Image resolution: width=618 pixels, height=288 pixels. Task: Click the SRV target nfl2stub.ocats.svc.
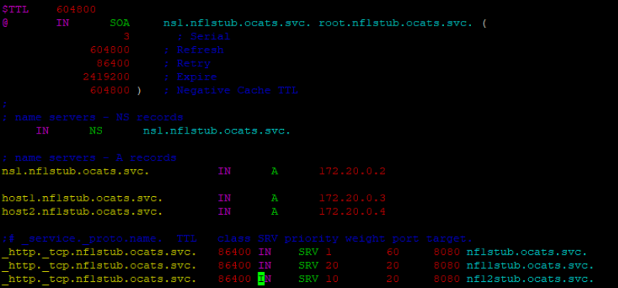[x=530, y=280]
